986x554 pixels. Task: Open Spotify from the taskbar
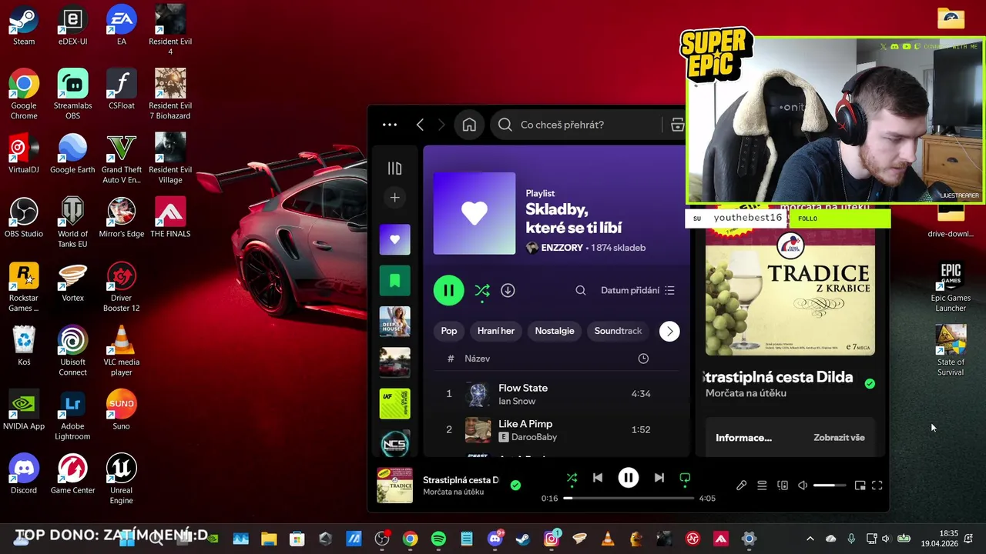coord(438,539)
